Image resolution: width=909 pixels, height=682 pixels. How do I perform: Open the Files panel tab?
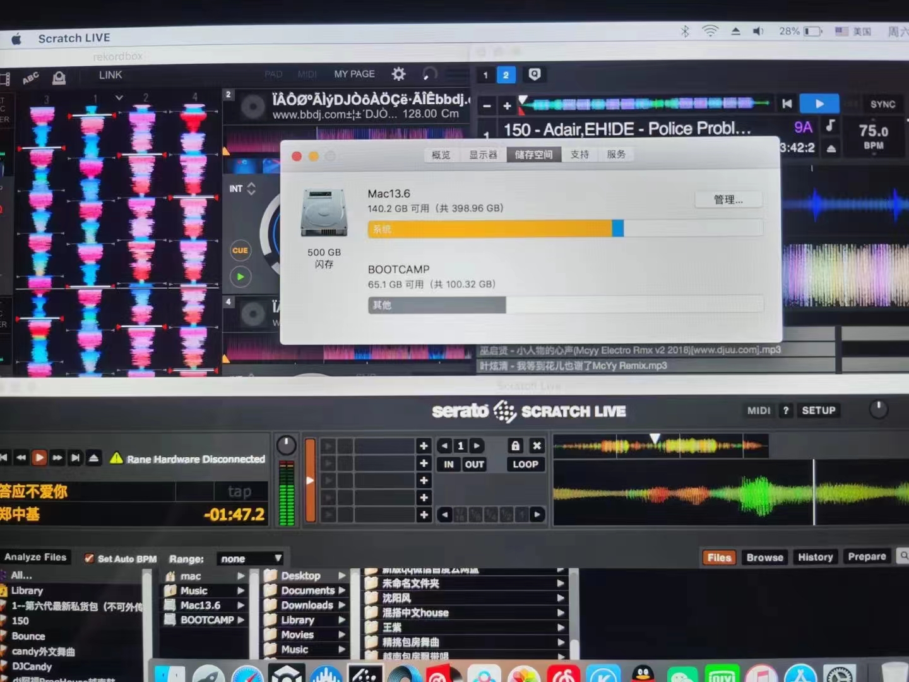719,557
